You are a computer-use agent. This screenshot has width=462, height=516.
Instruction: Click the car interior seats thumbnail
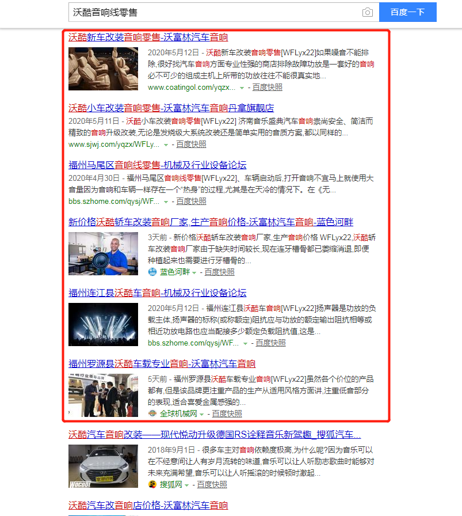point(103,69)
